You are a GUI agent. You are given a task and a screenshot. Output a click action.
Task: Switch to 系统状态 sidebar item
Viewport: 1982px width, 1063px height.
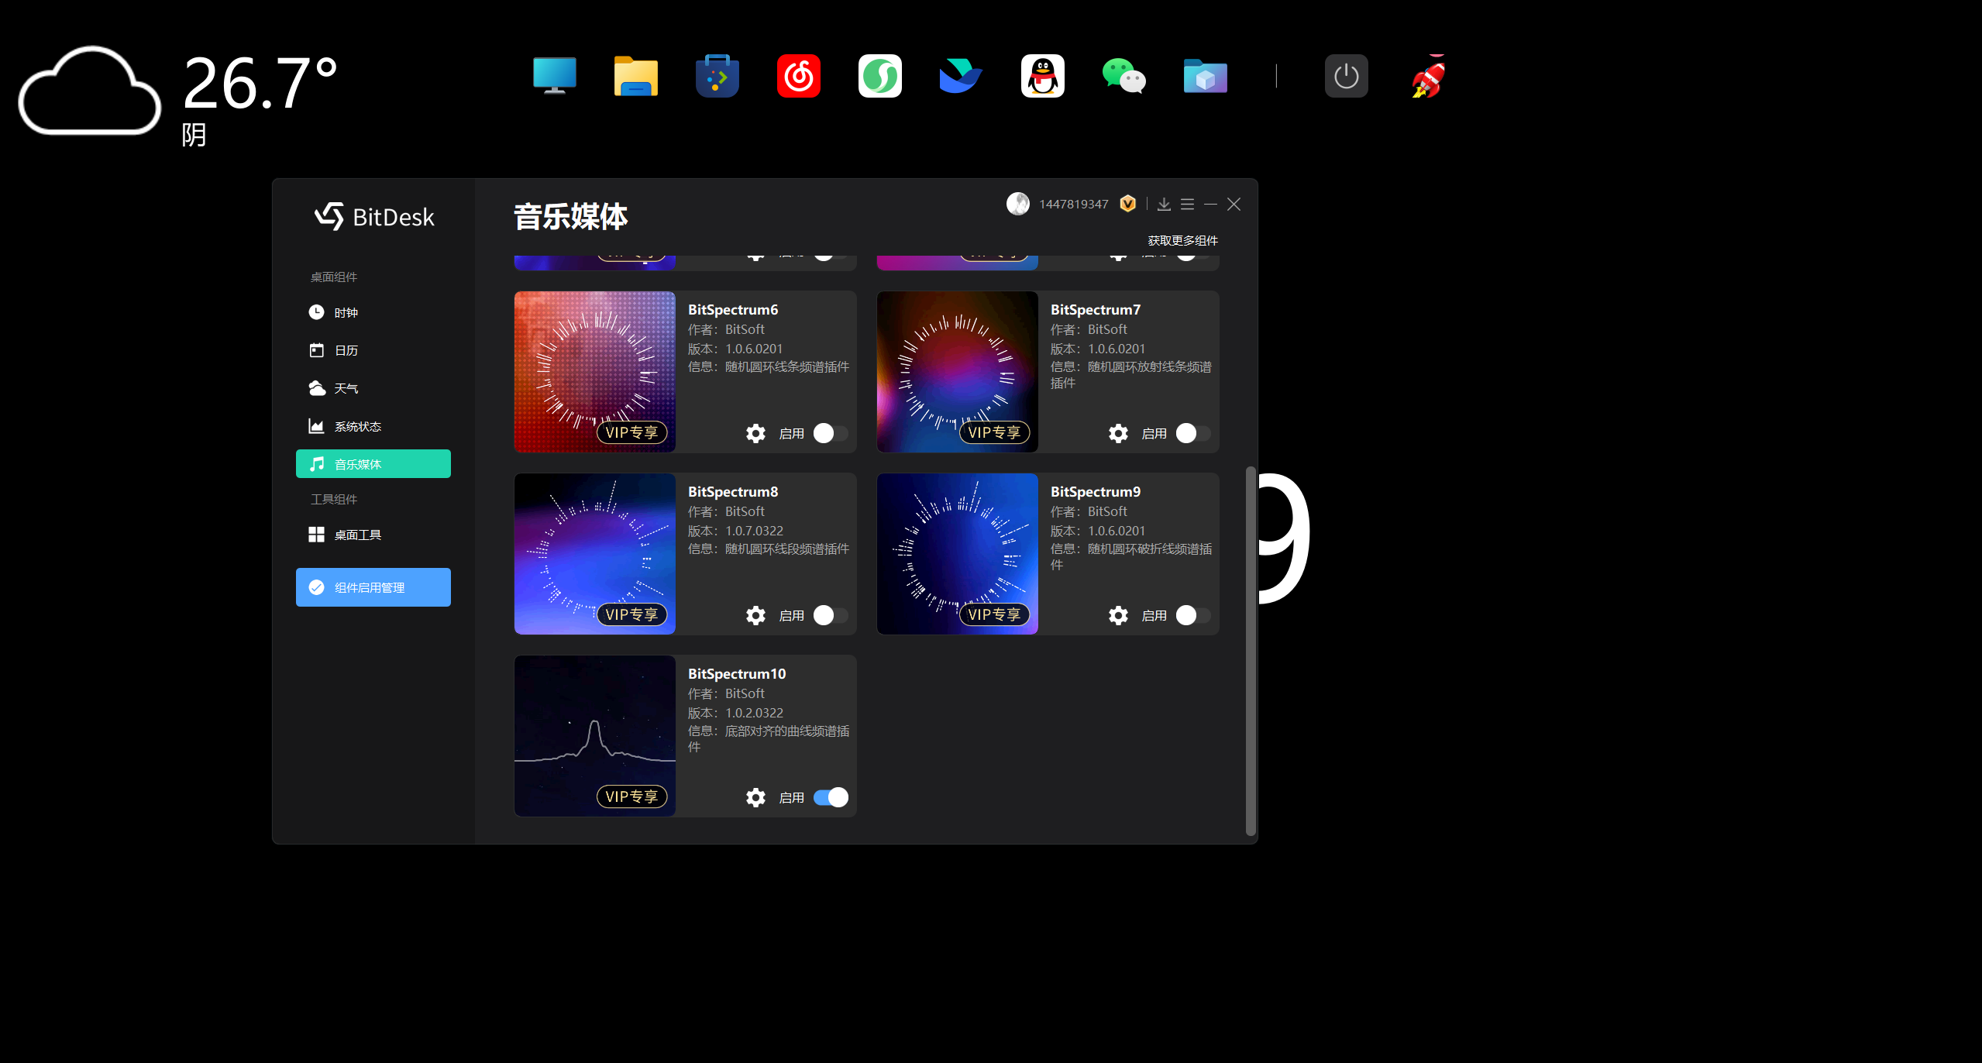coord(357,426)
